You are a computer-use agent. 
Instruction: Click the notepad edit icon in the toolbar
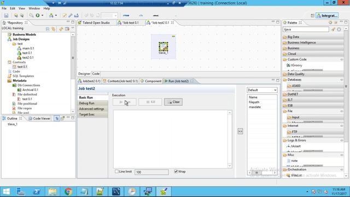(x=65, y=15)
